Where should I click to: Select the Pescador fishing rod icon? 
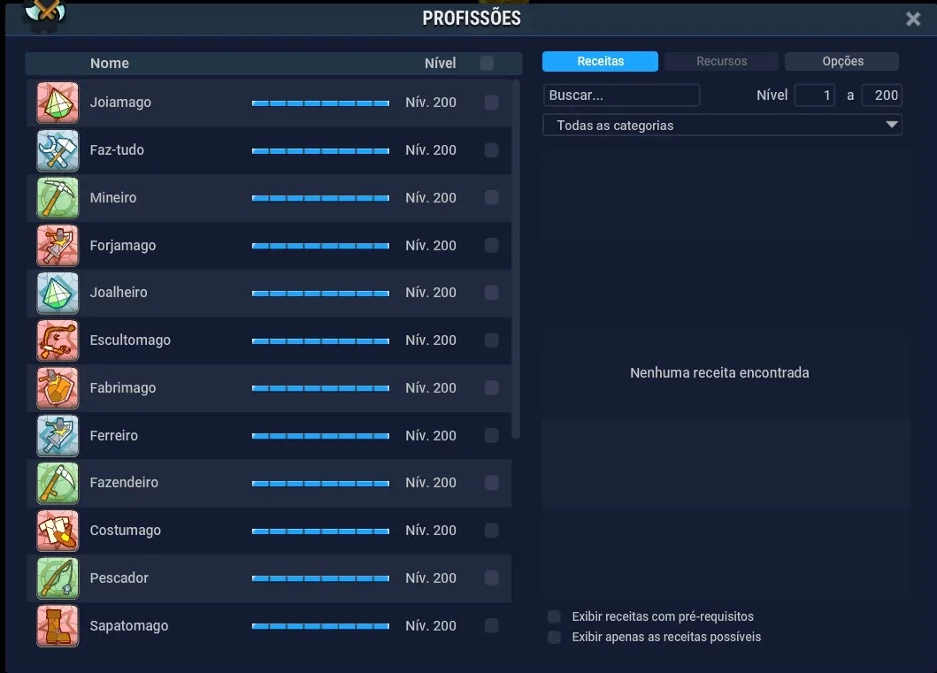coord(58,578)
